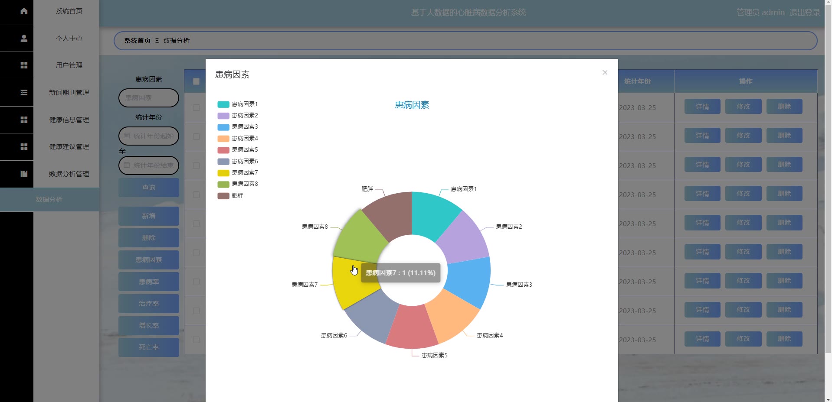The height and width of the screenshot is (402, 832).
Task: Toggle legend entry 患病因素6
Action: click(238, 161)
